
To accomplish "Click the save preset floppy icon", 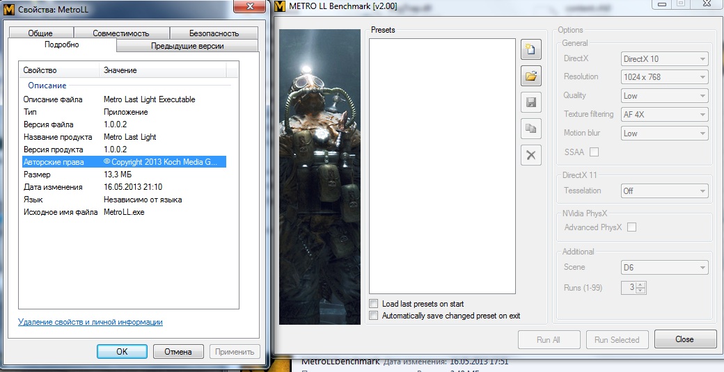I will point(531,102).
